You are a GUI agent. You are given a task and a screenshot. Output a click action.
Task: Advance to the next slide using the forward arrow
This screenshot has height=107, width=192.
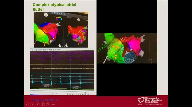coord(32,104)
